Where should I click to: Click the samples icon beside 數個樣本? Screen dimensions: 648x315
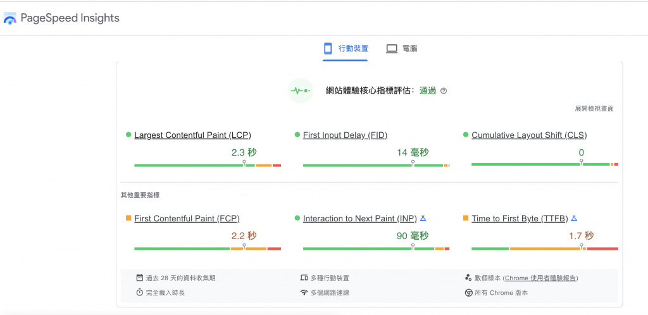468,278
